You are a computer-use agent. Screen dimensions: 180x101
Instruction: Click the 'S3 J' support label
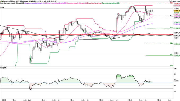coord(172,55)
